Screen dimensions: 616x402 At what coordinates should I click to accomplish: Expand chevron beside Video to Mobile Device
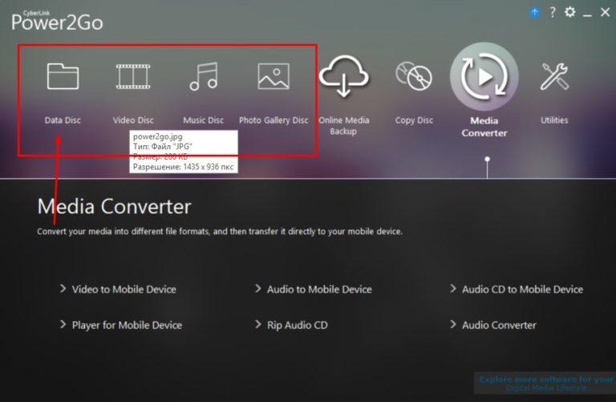[x=63, y=289]
